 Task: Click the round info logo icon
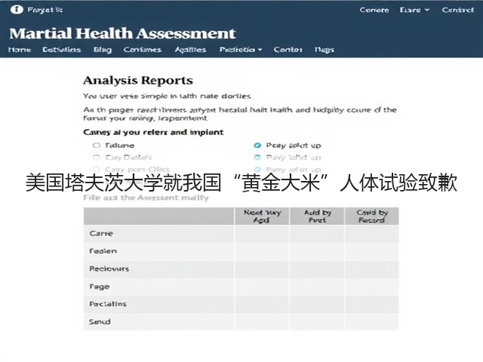click(17, 10)
